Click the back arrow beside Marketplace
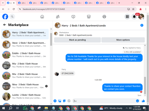This screenshot has height=111, width=149. [x=4, y=25]
